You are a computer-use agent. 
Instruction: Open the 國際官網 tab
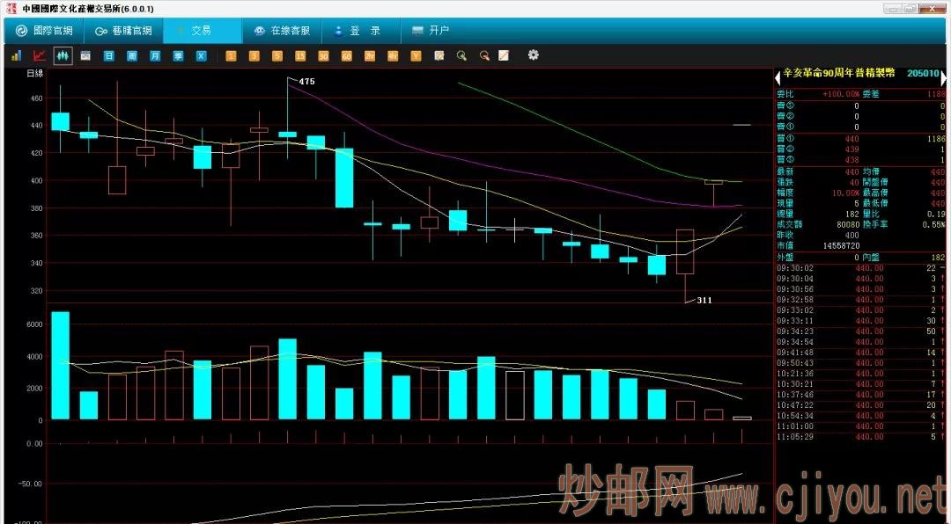click(x=44, y=31)
